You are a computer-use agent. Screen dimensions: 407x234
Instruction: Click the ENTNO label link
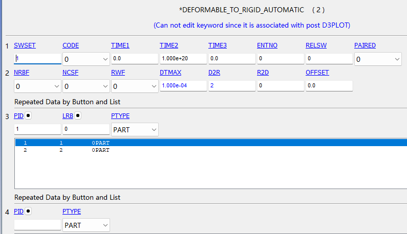coord(267,45)
